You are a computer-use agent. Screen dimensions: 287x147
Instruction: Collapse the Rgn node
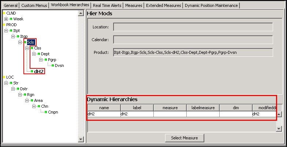coord(20,95)
